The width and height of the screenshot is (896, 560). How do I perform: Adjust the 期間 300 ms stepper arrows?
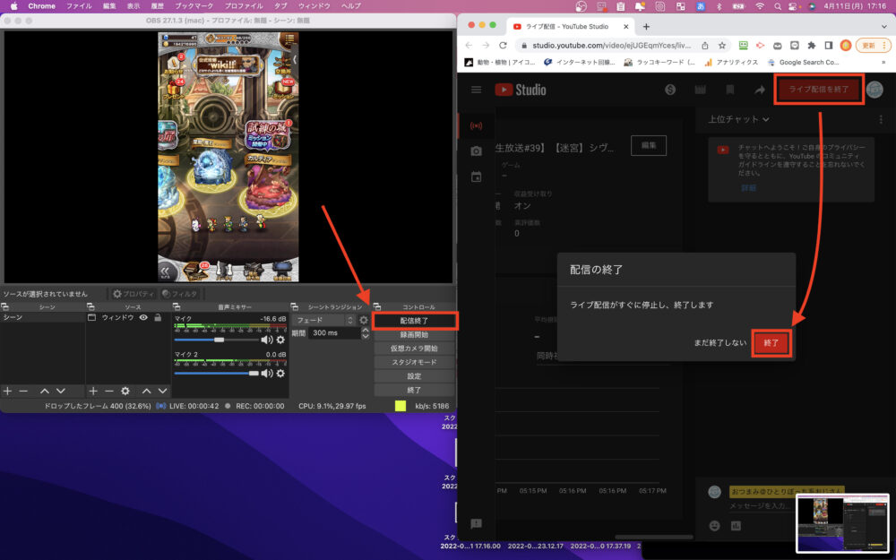click(x=366, y=333)
